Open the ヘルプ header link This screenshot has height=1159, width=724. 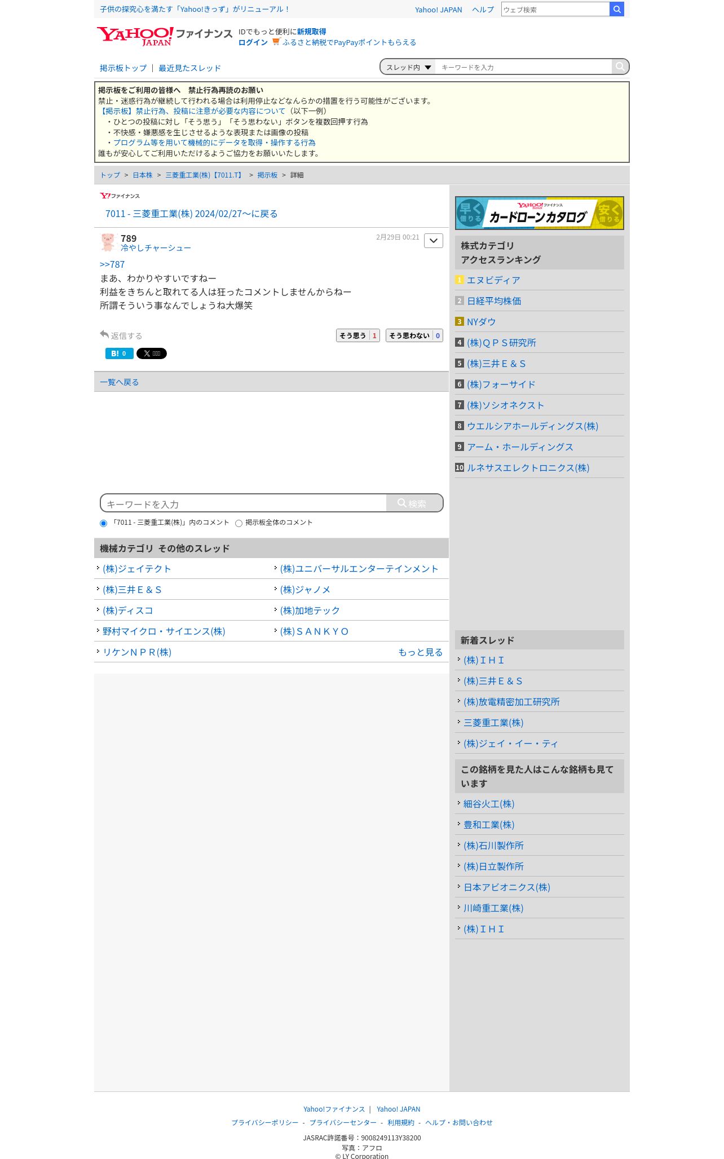[x=483, y=10]
